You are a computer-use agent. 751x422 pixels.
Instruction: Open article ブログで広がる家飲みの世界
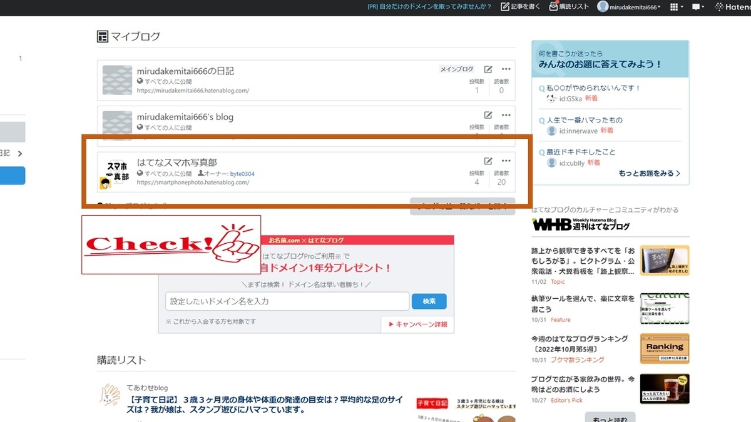(583, 384)
